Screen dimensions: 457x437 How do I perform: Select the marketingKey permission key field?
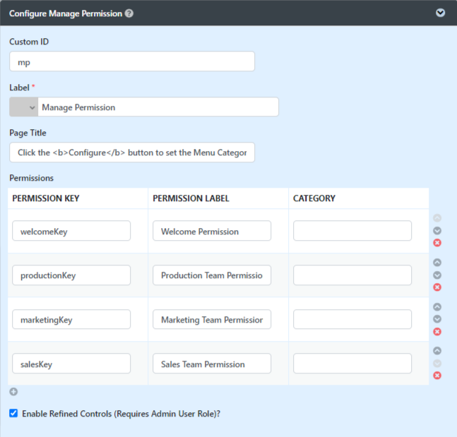(71, 319)
